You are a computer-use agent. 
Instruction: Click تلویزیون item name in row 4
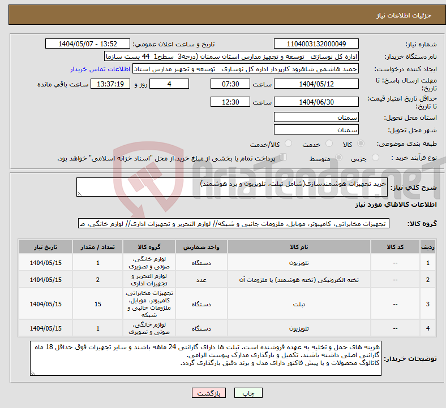click(x=299, y=328)
